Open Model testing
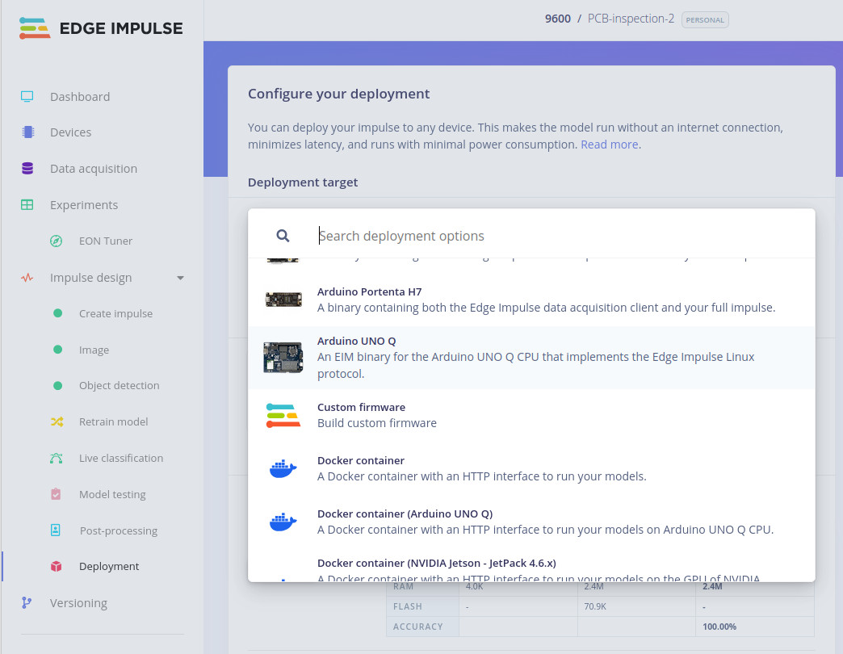Image resolution: width=843 pixels, height=654 pixels. coord(112,494)
